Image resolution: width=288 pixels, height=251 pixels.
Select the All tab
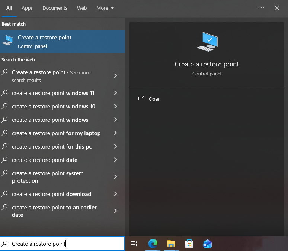click(9, 8)
